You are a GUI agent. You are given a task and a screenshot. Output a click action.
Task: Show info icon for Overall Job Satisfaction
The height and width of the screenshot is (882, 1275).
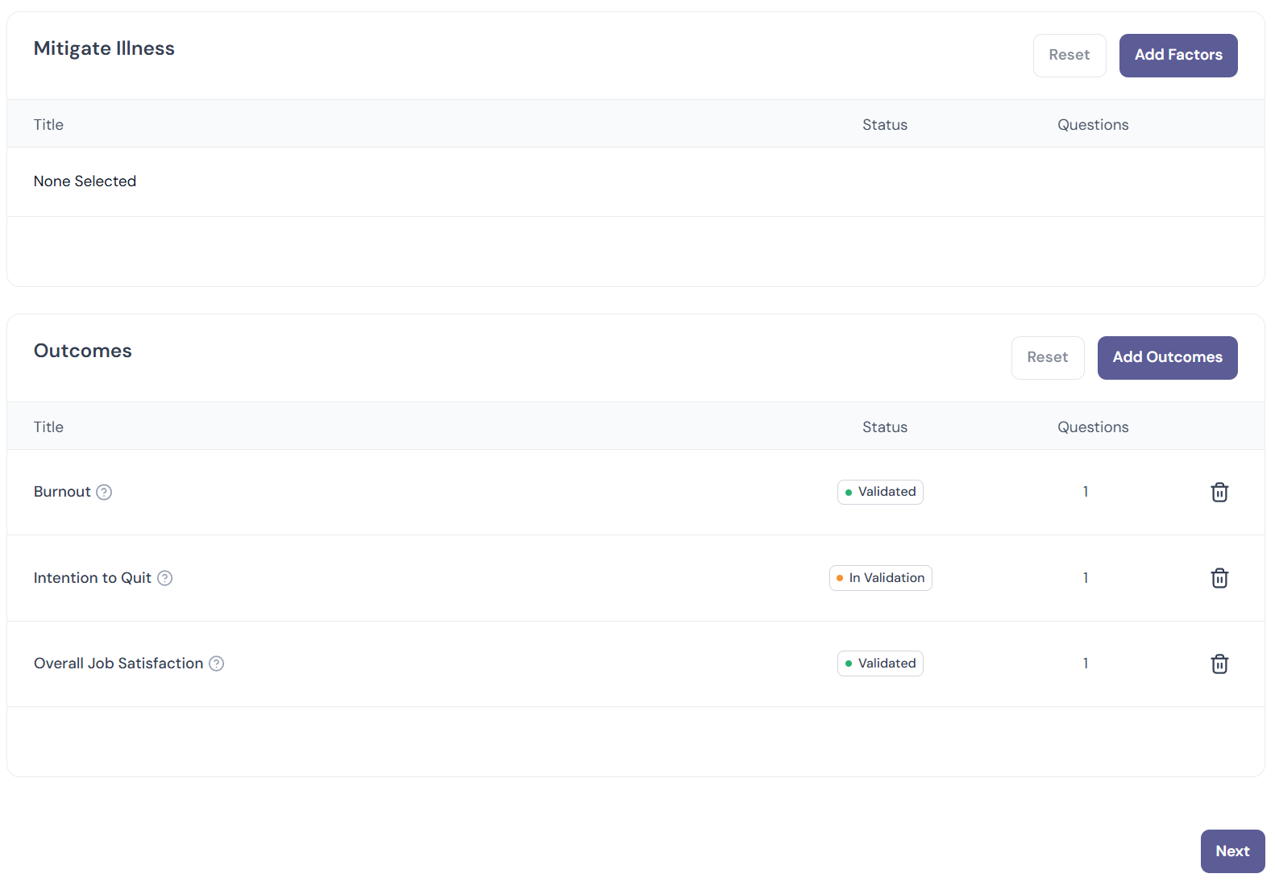click(216, 664)
